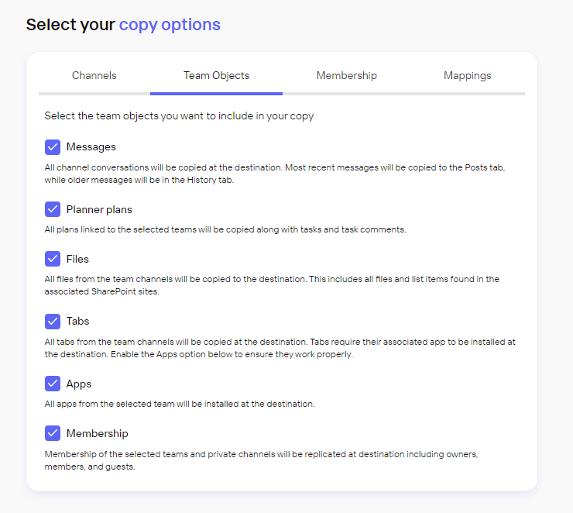Deselect the Apps checkbox

coord(53,384)
